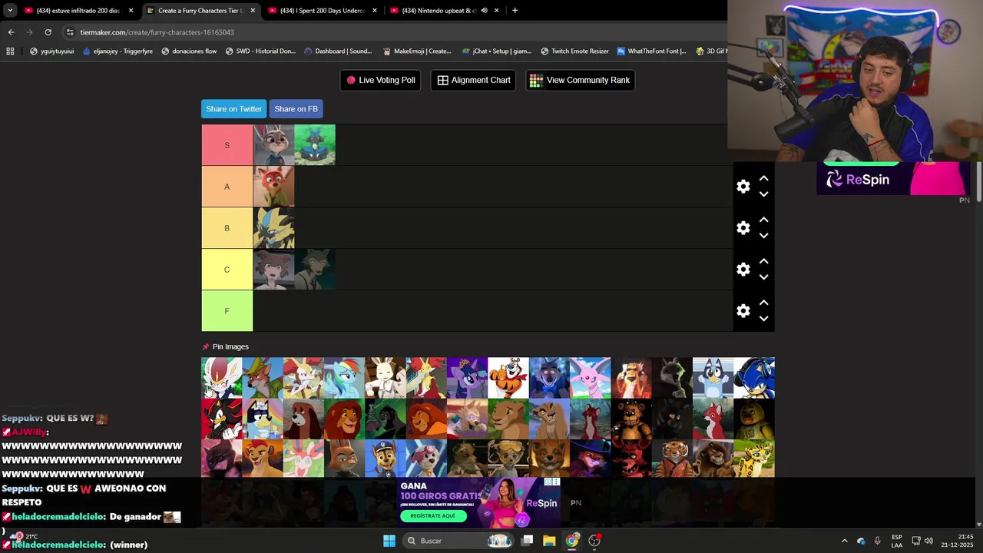Select Robin Hood fox image
Image resolution: width=983 pixels, height=553 pixels.
263,378
